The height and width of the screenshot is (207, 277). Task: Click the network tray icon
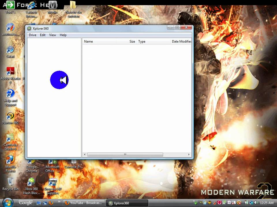tap(251, 203)
